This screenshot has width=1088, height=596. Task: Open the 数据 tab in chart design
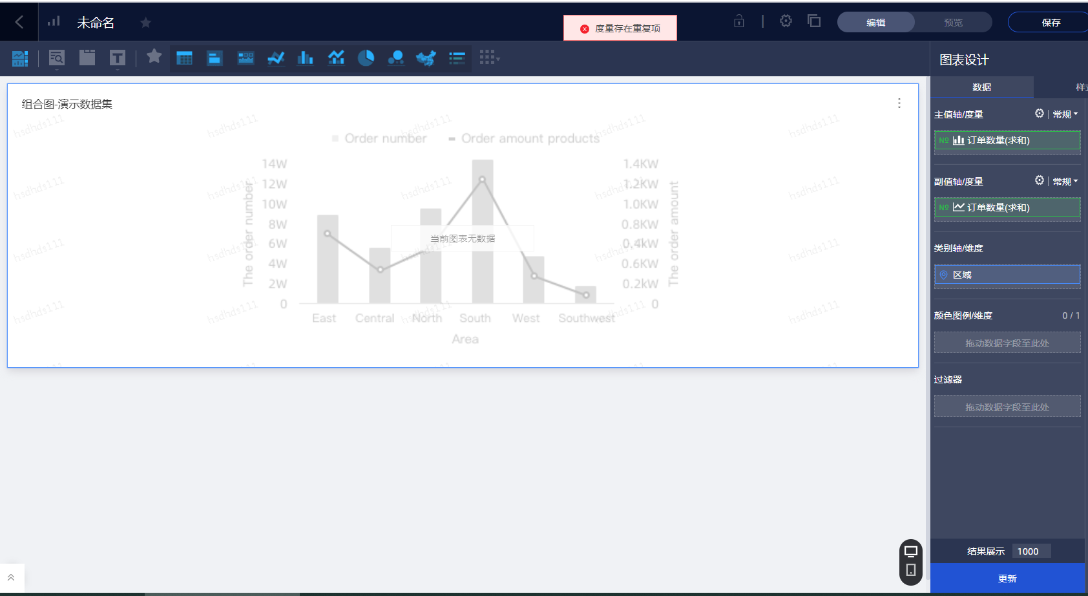pos(981,87)
